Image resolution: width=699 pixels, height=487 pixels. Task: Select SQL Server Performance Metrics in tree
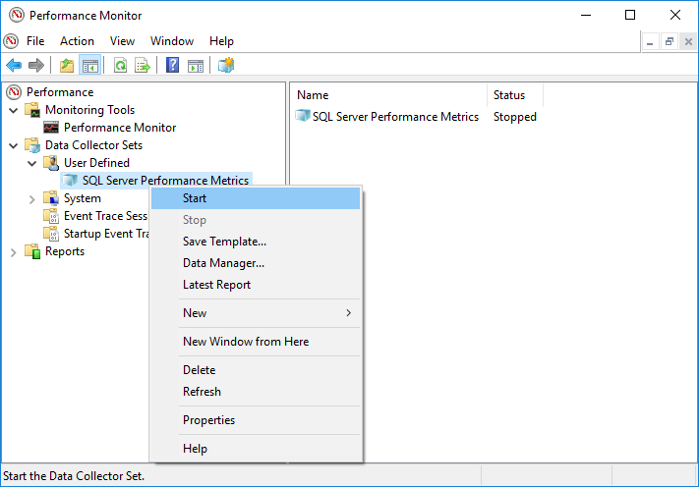(x=165, y=181)
